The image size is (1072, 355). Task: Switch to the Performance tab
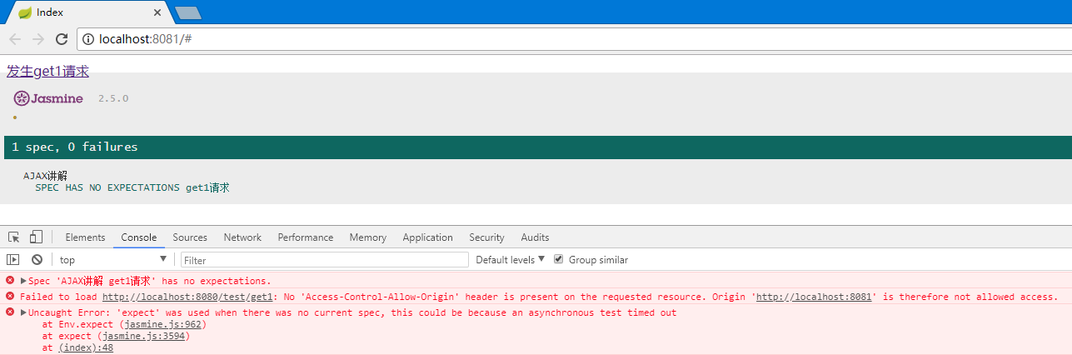click(306, 237)
